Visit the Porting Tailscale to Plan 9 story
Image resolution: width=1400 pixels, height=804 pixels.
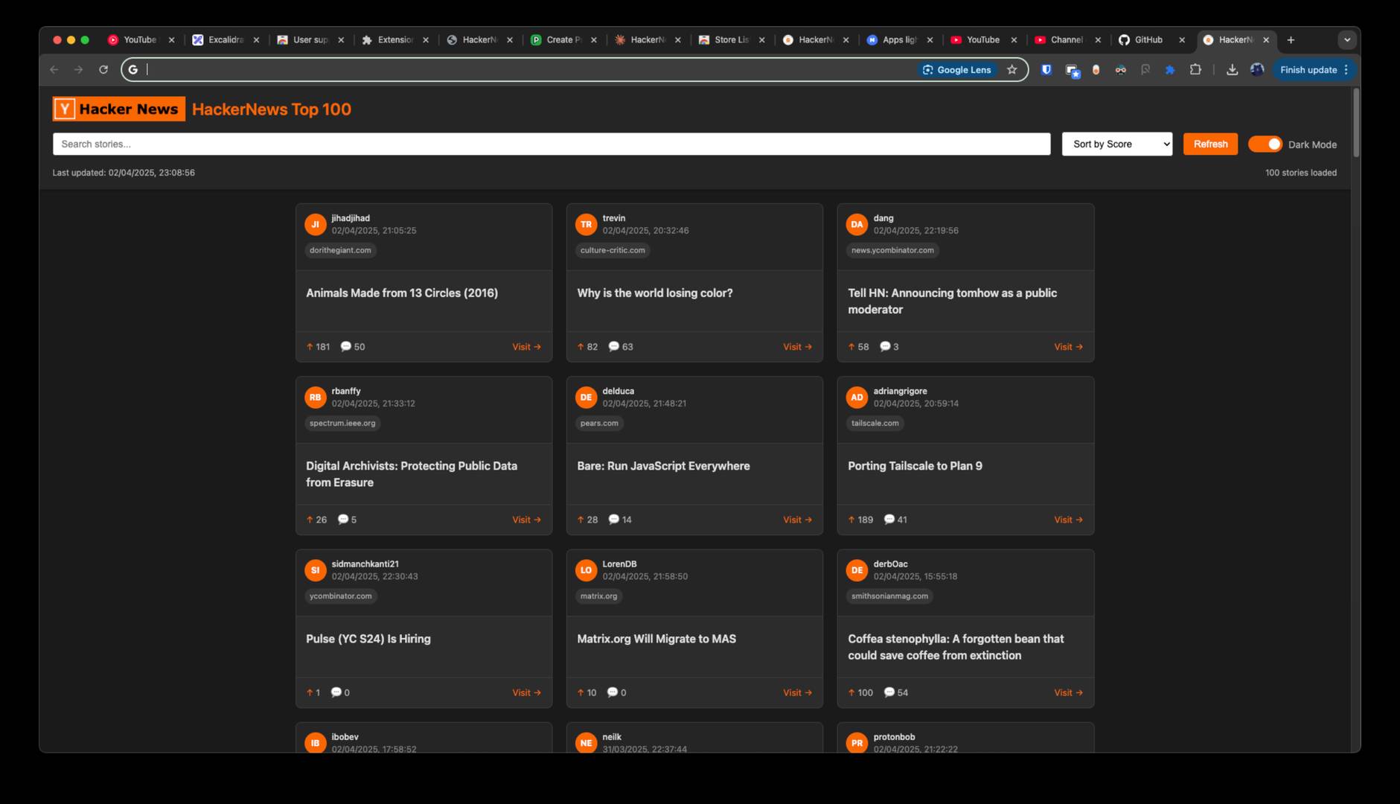pos(1068,520)
